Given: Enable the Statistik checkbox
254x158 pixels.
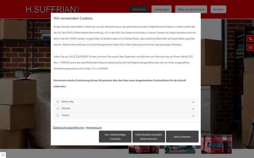Looking at the screenshot, I should [x=58, y=108].
